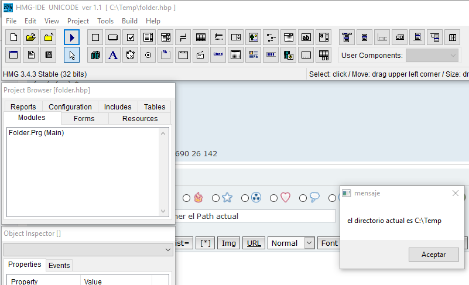Click the close project folder icon with arrow

(x=49, y=37)
